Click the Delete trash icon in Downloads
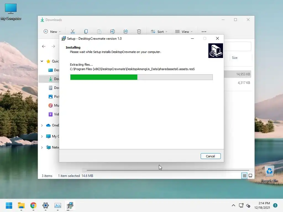 (139, 31)
